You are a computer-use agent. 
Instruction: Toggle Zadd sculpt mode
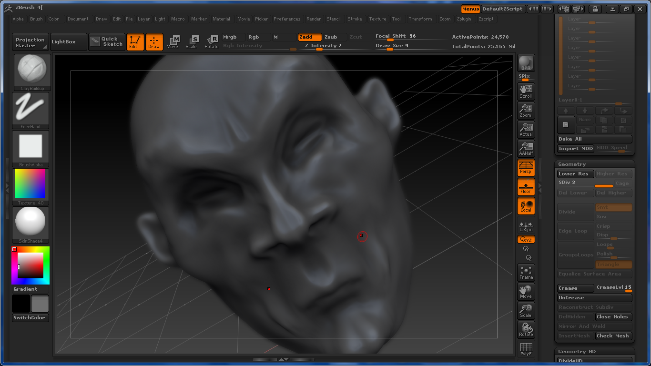click(x=310, y=37)
